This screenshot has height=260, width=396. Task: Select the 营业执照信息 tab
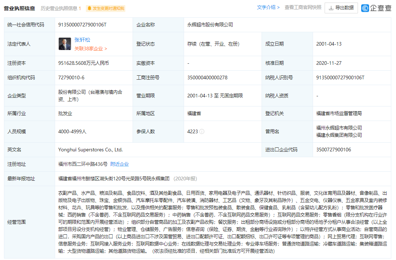pyautogui.click(x=20, y=8)
